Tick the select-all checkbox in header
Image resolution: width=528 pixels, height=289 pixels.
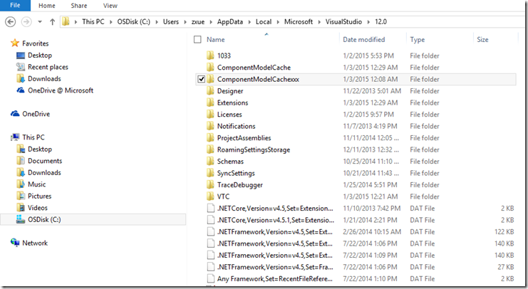197,39
